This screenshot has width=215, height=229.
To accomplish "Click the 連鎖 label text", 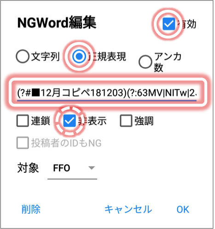I will click(x=41, y=121).
